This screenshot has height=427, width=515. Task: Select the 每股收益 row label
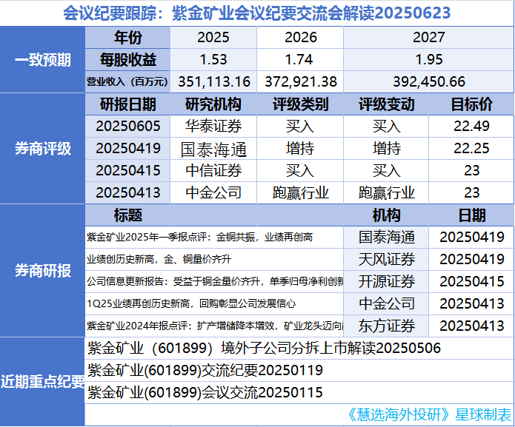coord(127,60)
